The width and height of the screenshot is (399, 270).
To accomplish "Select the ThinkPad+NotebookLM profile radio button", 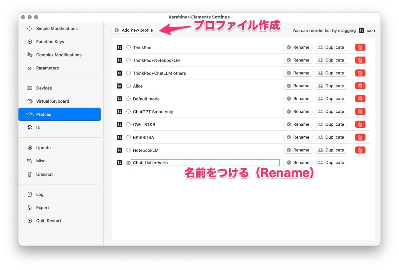I will coord(129,60).
